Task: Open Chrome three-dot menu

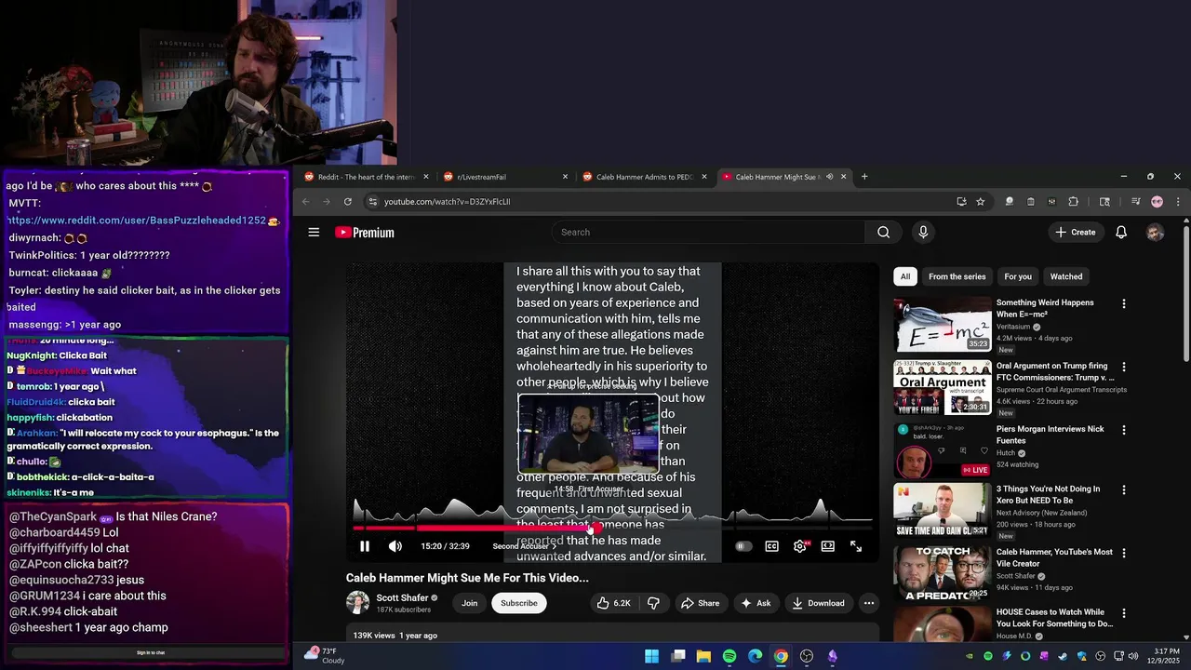Action: 1178,202
